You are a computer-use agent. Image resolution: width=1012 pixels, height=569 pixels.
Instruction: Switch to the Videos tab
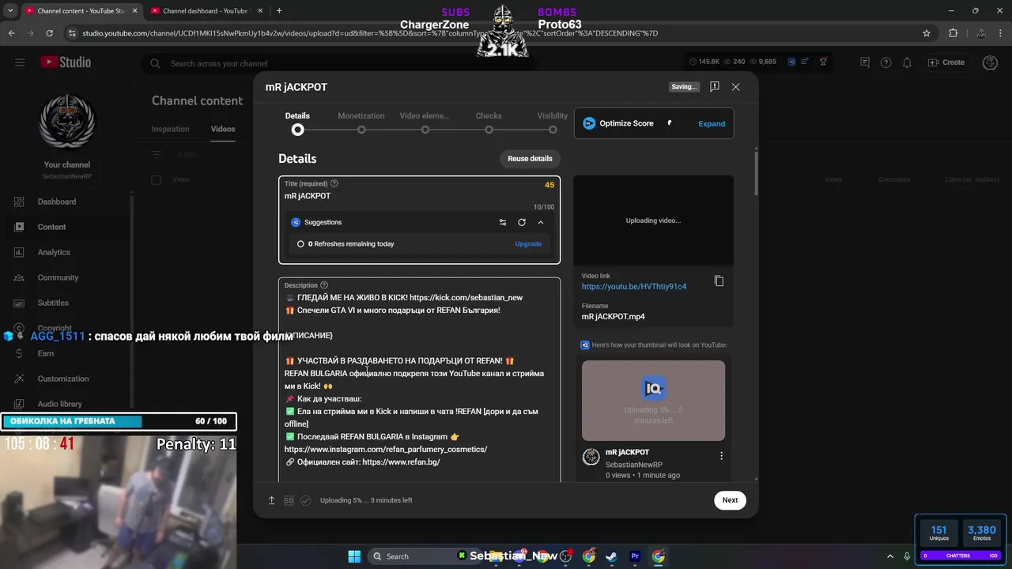(223, 129)
